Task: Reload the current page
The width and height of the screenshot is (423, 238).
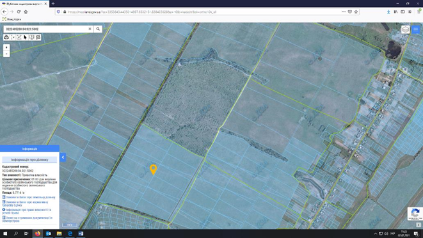Action: [19, 12]
